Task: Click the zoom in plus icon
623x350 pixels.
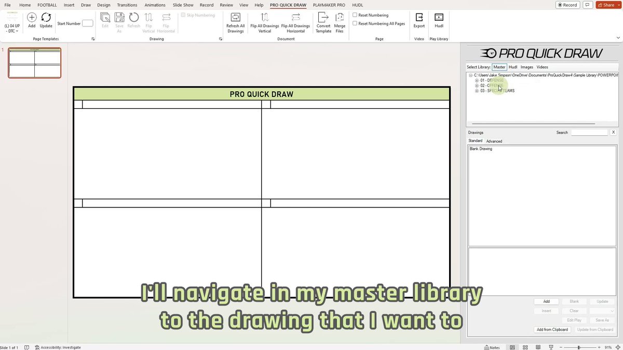Action: (600, 347)
